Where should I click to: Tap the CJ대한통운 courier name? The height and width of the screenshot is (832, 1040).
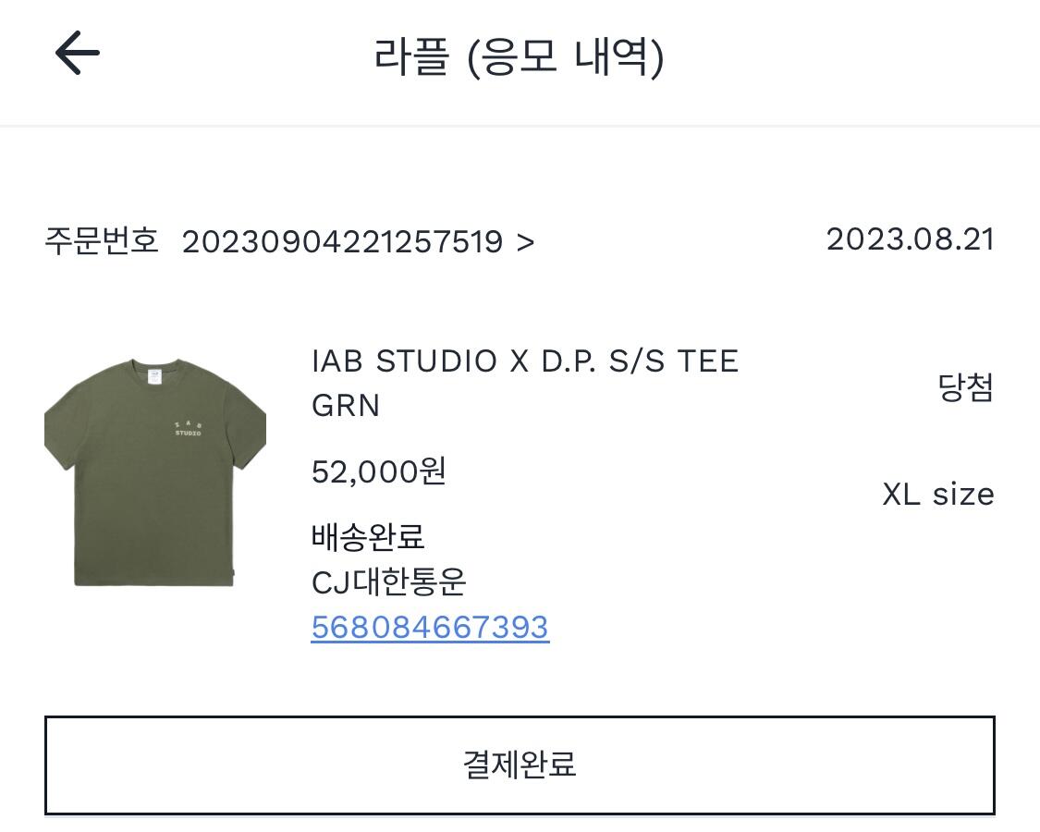pos(388,581)
